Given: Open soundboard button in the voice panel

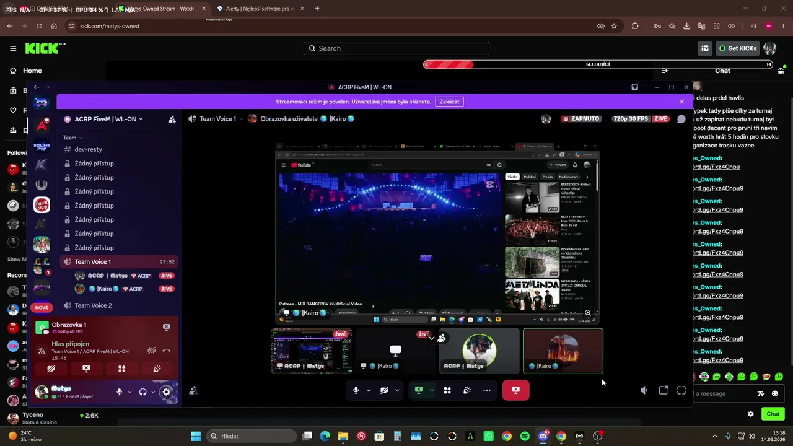Looking at the screenshot, I should [x=157, y=369].
